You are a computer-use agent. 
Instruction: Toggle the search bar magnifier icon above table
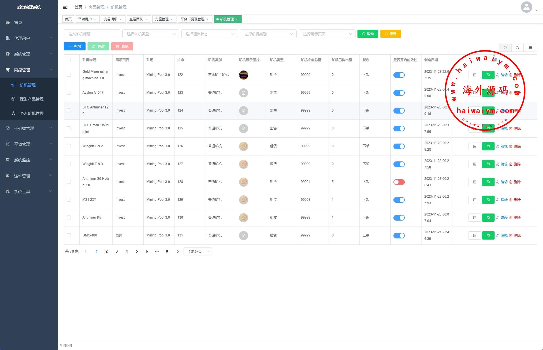pos(505,48)
